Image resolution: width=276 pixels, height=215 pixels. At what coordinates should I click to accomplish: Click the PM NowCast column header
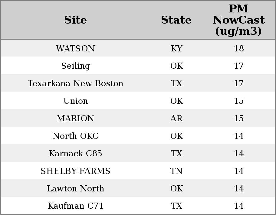(x=239, y=20)
